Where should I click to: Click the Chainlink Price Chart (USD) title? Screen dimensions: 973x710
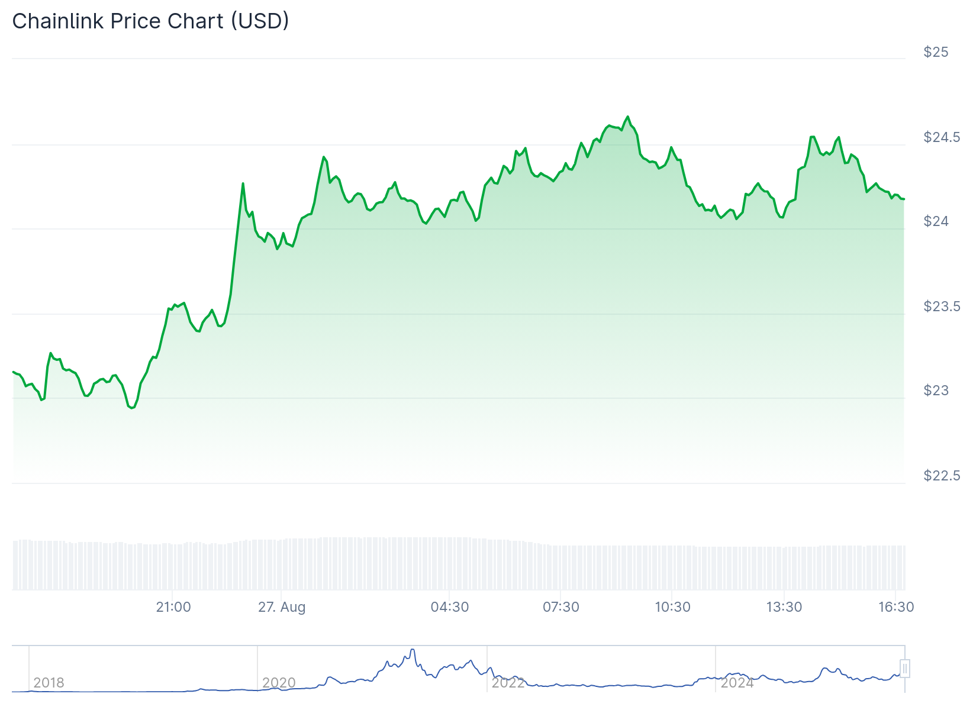pos(150,21)
